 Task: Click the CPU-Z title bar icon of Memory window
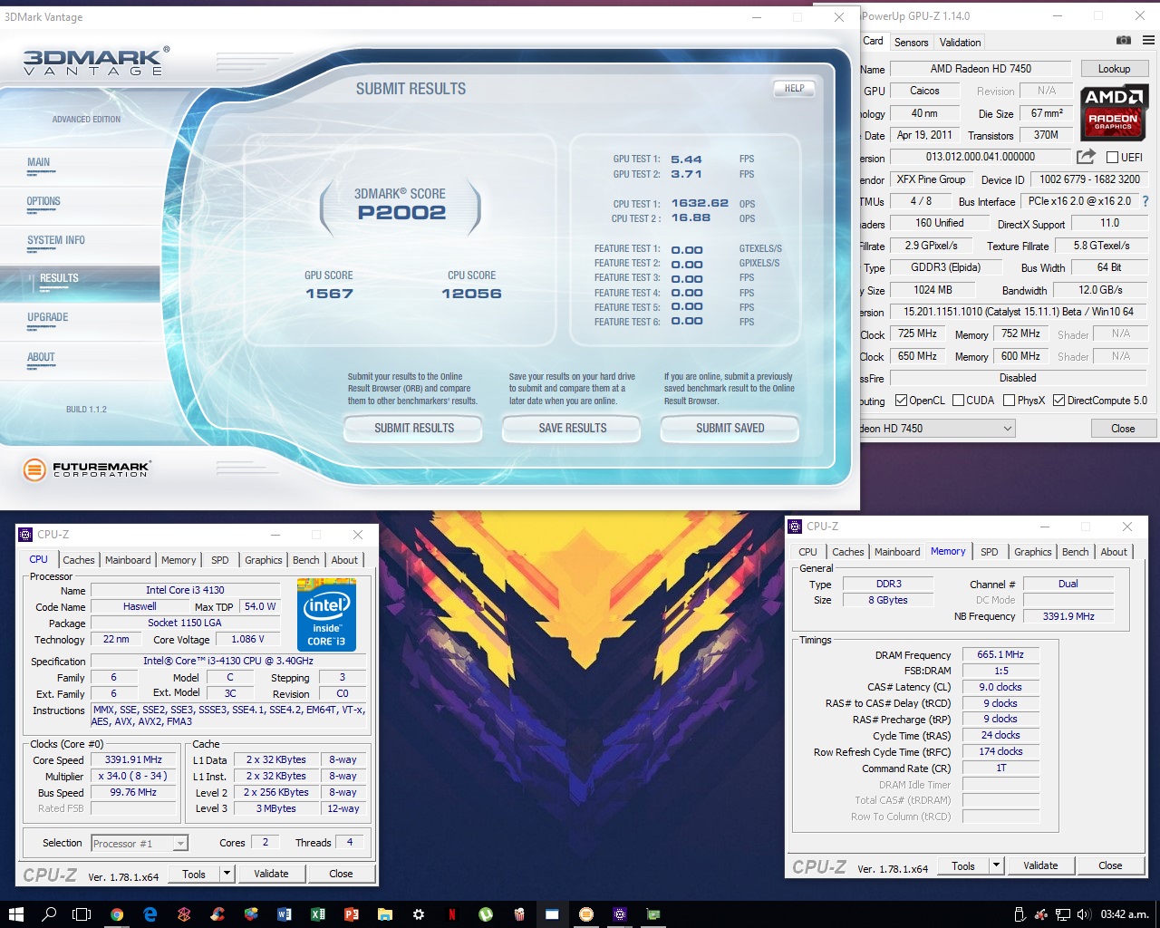pos(795,527)
